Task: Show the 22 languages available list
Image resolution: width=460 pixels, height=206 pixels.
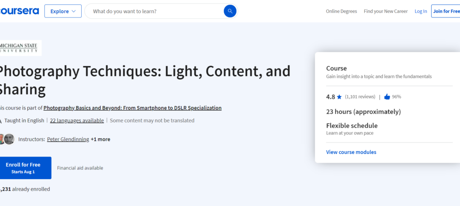Action: click(x=77, y=121)
